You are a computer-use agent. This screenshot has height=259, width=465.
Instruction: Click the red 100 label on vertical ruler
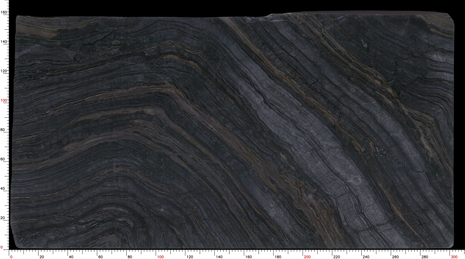point(4,100)
